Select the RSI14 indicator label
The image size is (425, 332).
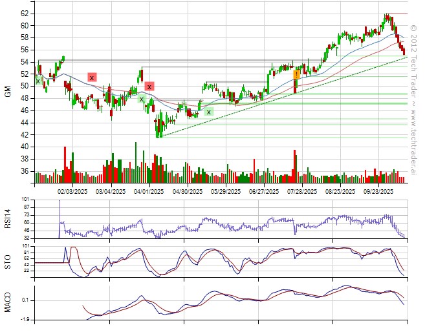7,218
